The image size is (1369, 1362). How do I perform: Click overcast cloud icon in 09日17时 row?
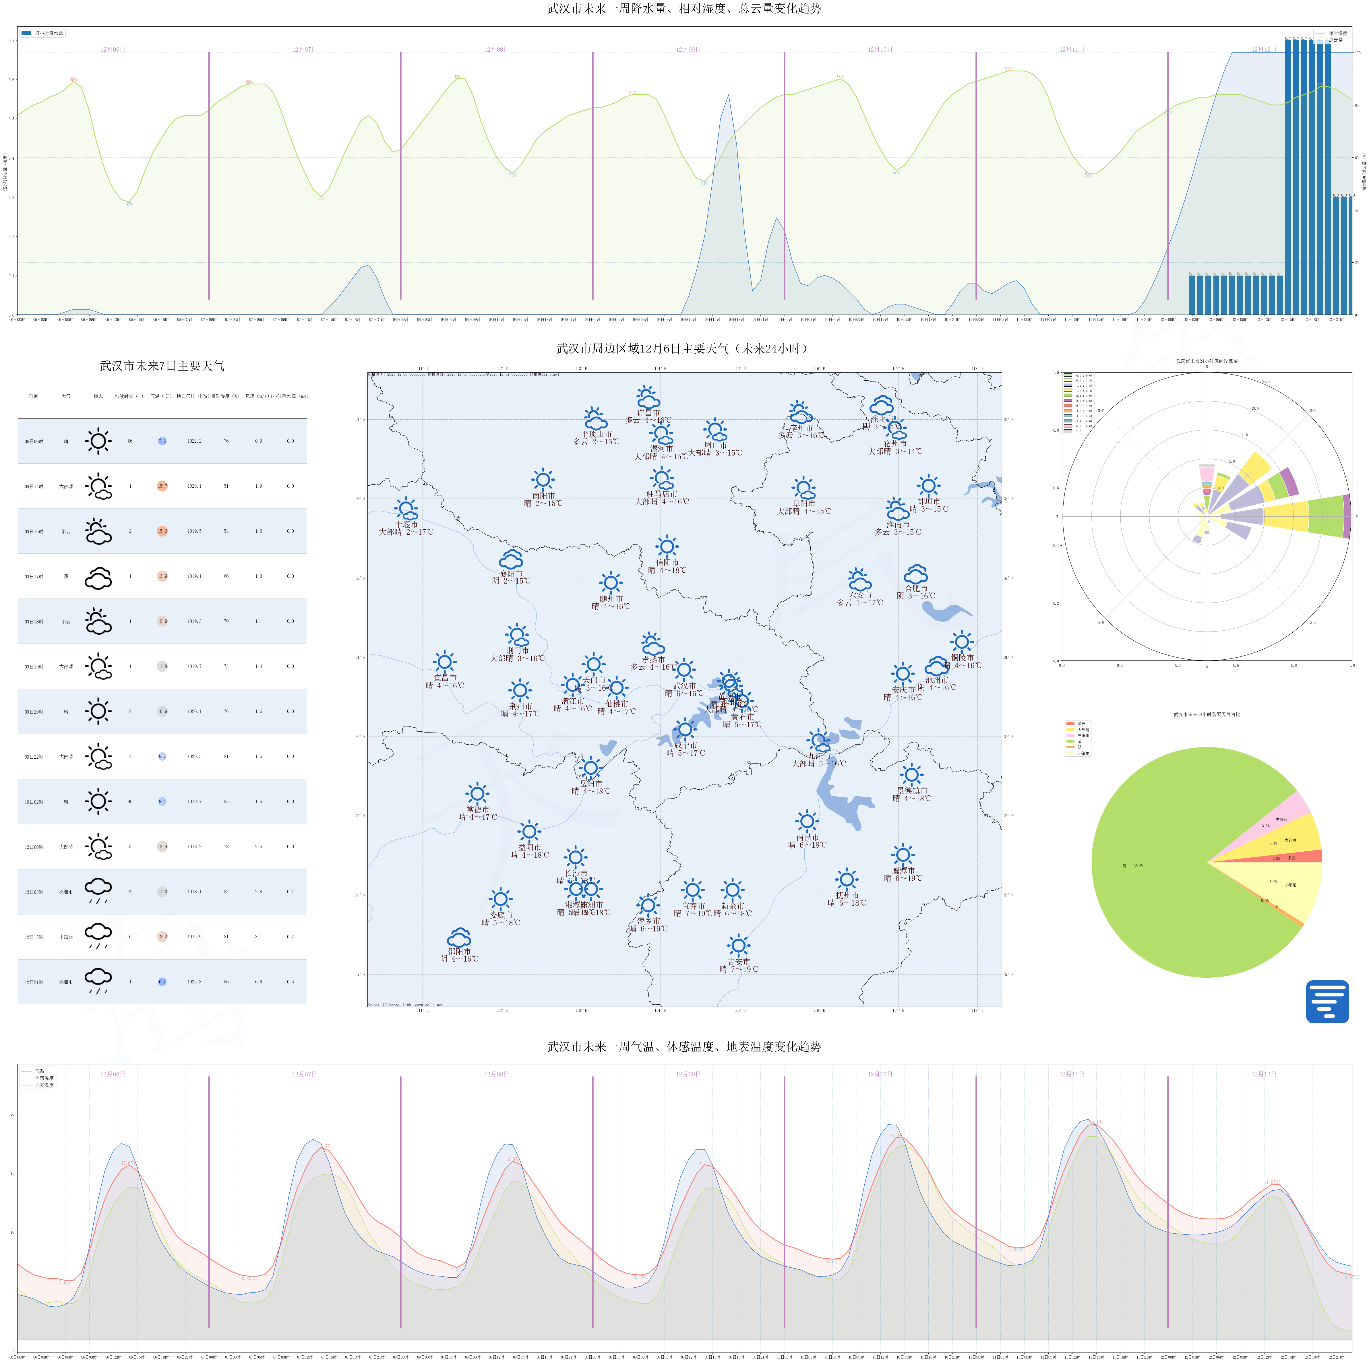[98, 577]
